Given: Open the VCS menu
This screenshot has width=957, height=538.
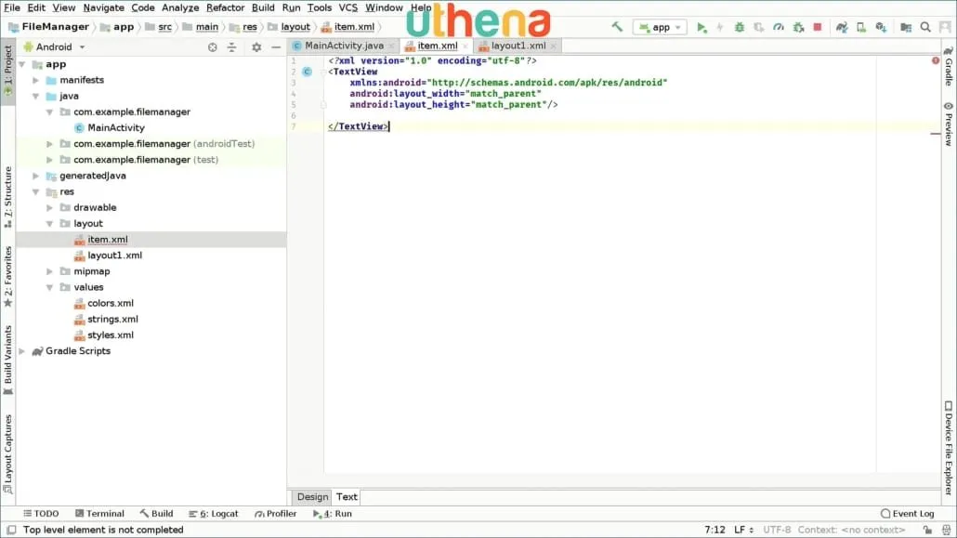Looking at the screenshot, I should coord(347,8).
